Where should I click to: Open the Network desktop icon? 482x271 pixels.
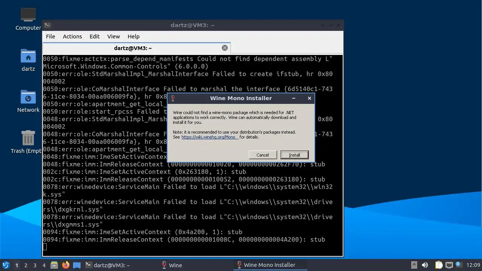click(x=28, y=101)
